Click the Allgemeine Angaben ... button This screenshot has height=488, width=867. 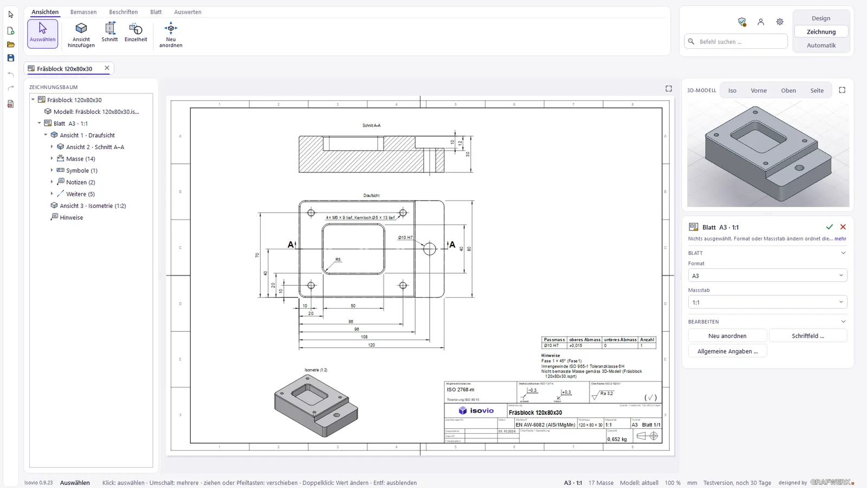point(728,351)
